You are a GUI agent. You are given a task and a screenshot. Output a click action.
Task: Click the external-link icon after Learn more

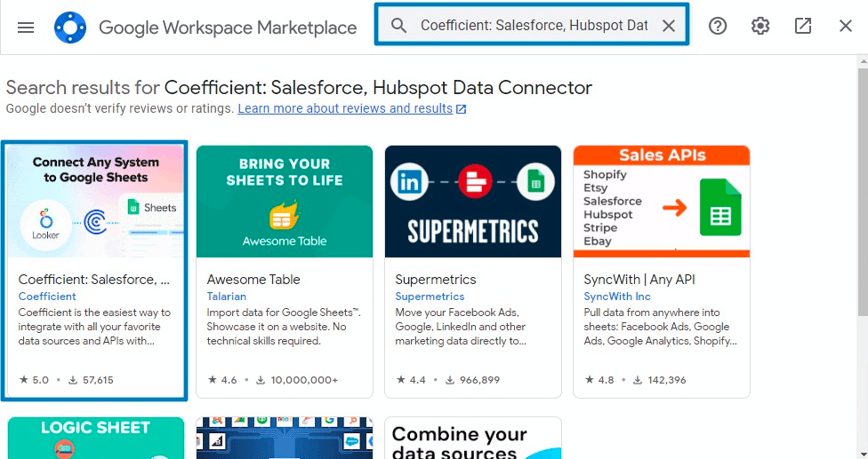[461, 109]
